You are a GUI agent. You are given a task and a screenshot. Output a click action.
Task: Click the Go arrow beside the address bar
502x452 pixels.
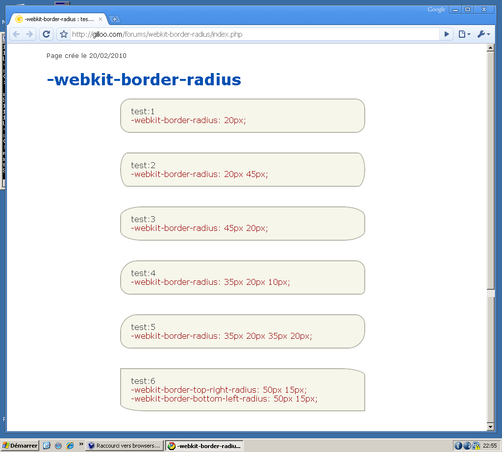pos(447,34)
